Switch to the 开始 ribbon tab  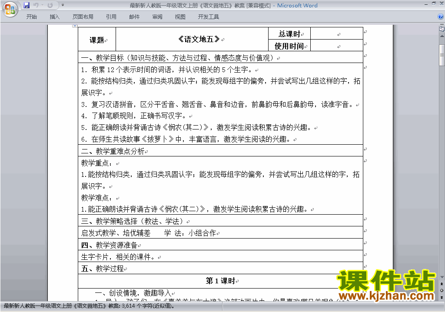[x=31, y=17]
